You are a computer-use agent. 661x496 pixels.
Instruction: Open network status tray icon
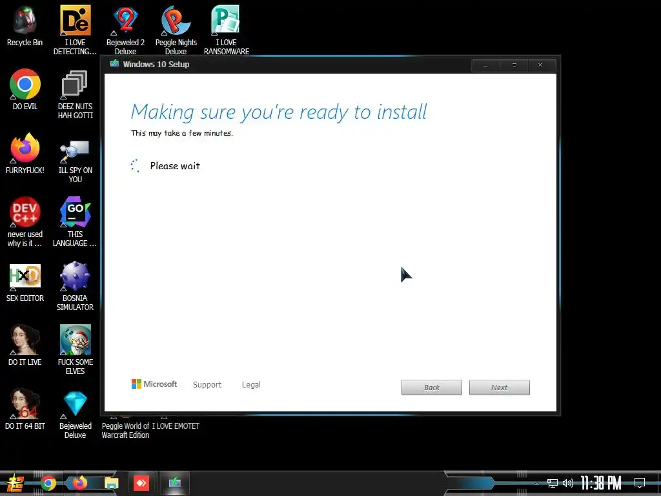(x=553, y=483)
